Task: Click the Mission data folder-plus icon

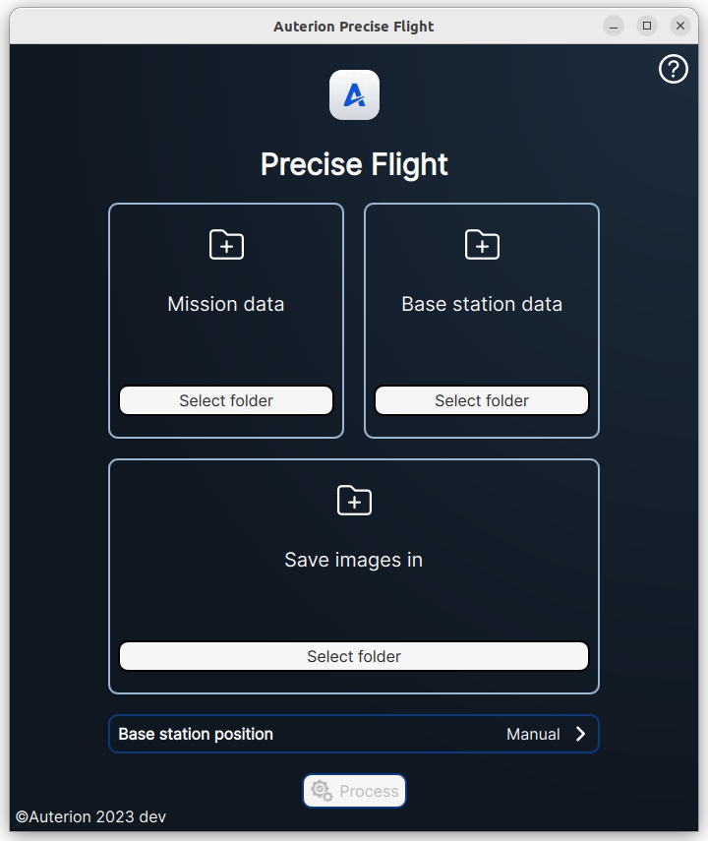Action: (226, 245)
